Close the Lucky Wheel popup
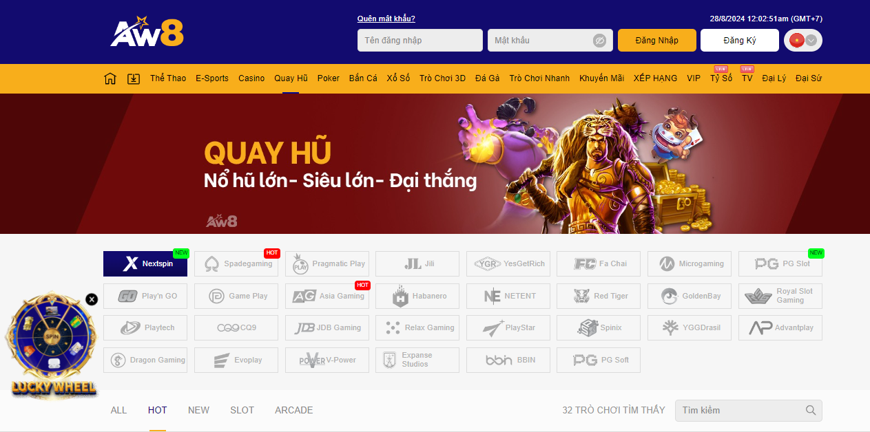Viewport: 870px width, 432px height. (92, 299)
